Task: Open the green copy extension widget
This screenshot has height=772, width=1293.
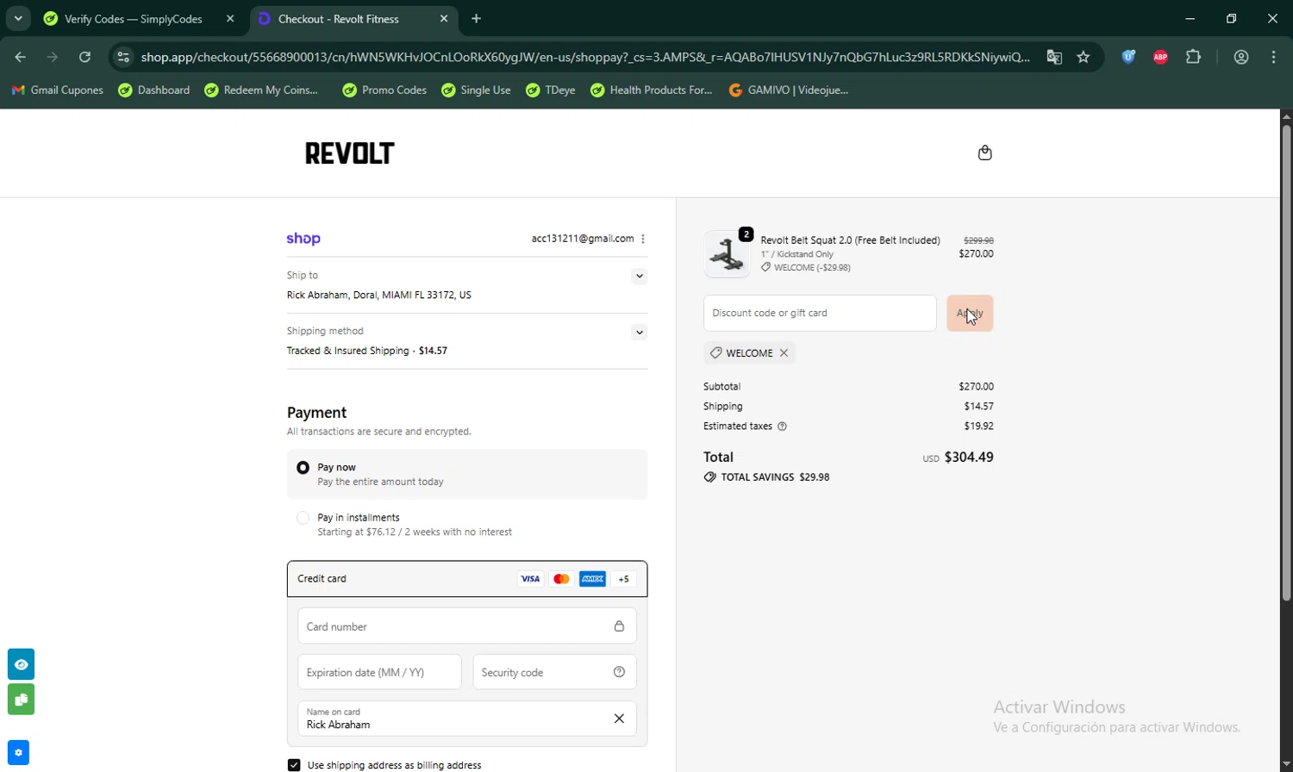Action: pos(21,699)
